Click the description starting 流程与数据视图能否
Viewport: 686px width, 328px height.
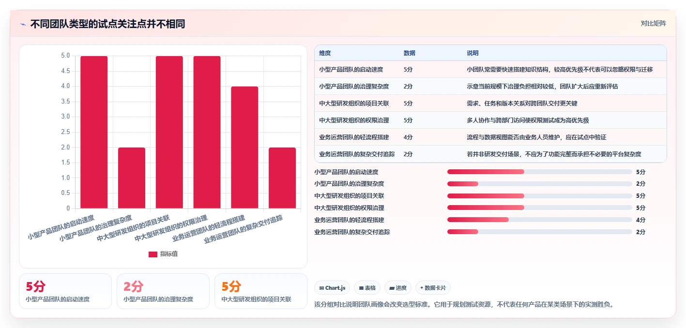click(536, 137)
